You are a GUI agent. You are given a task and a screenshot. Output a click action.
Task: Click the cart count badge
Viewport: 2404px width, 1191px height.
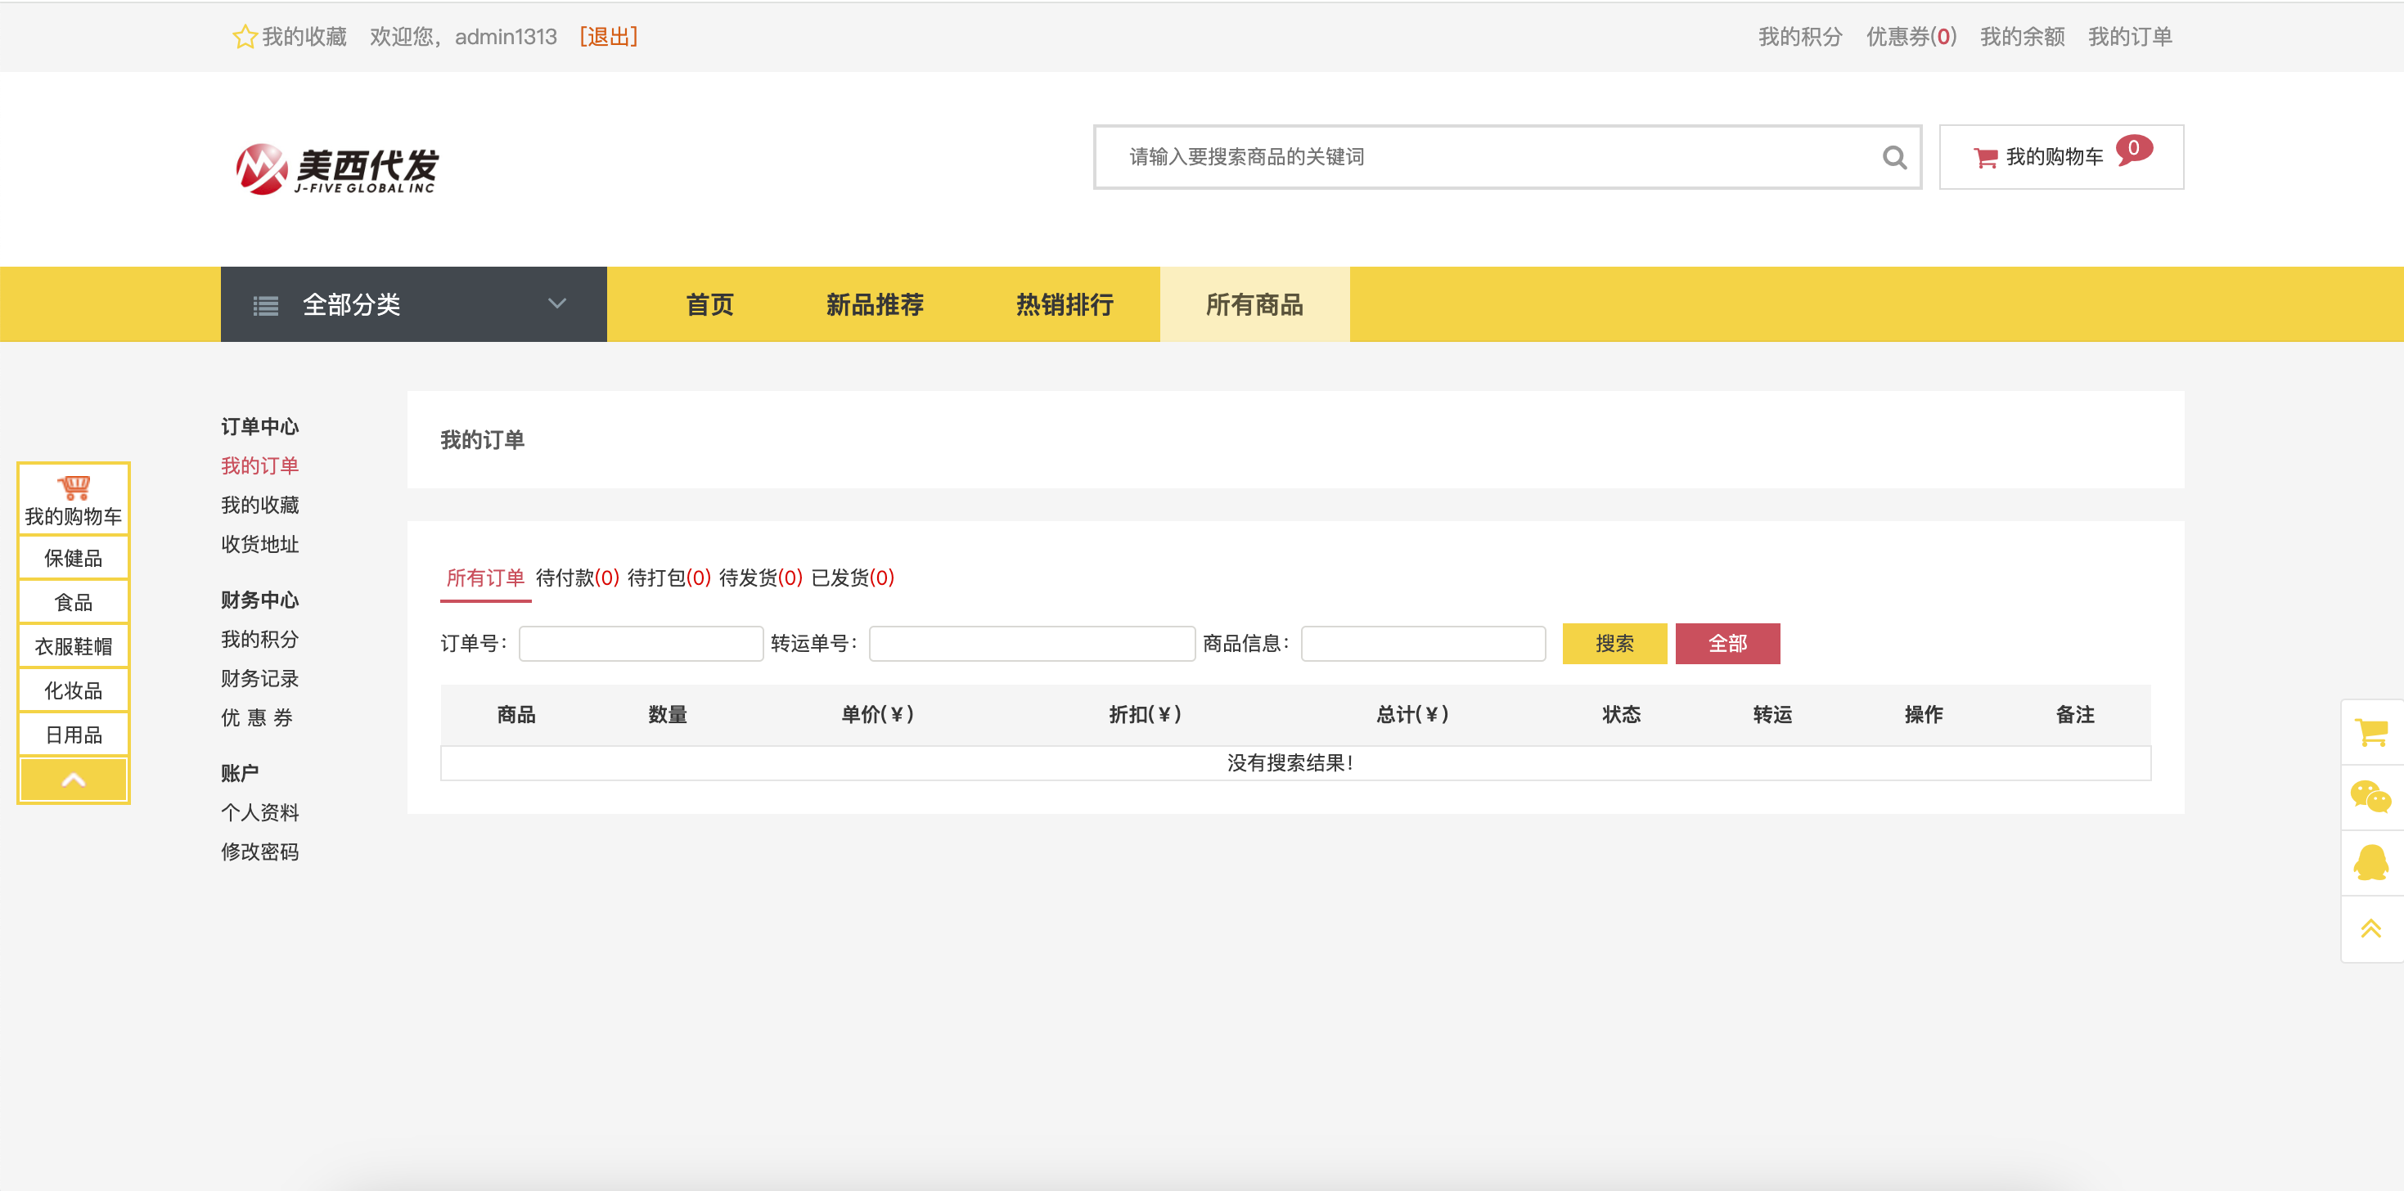2133,149
